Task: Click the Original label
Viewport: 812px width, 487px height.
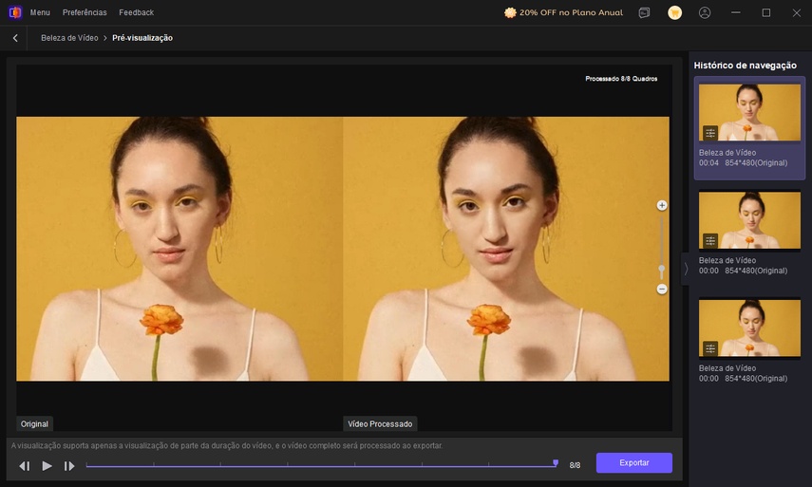Action: click(x=34, y=423)
